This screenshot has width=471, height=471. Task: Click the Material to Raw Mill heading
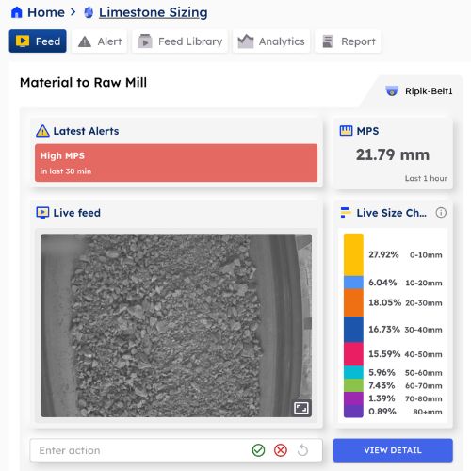[83, 83]
